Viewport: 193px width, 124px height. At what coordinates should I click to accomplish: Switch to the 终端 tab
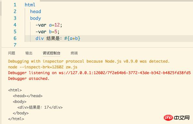74,53
